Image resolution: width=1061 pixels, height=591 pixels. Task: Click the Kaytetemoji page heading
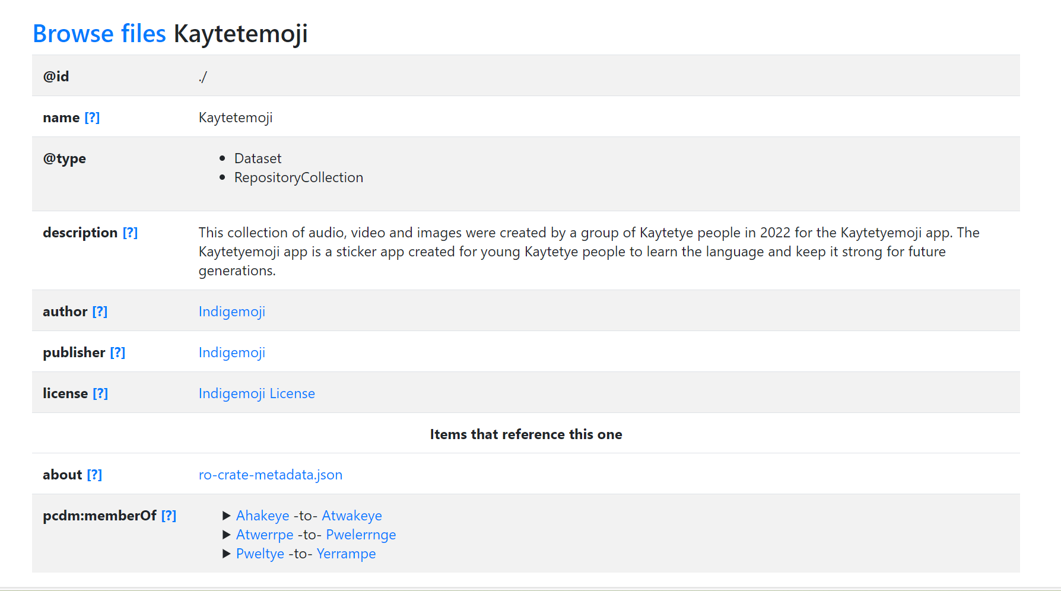(x=241, y=34)
